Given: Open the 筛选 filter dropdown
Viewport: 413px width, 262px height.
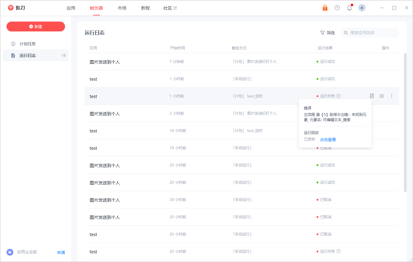Looking at the screenshot, I should coord(327,33).
